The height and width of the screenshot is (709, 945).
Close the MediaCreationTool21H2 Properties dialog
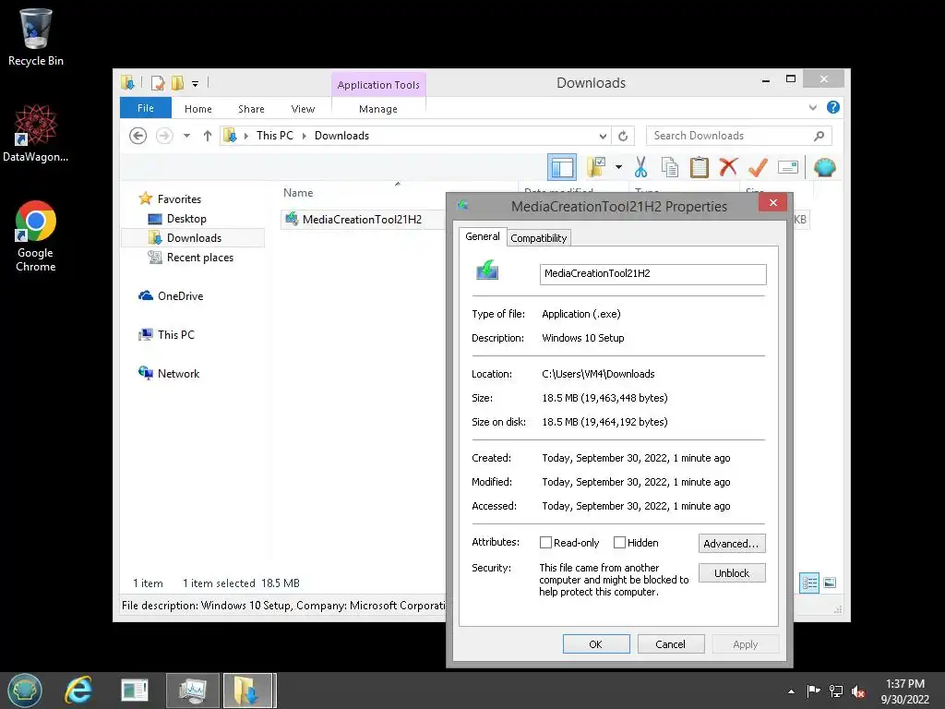pos(773,202)
